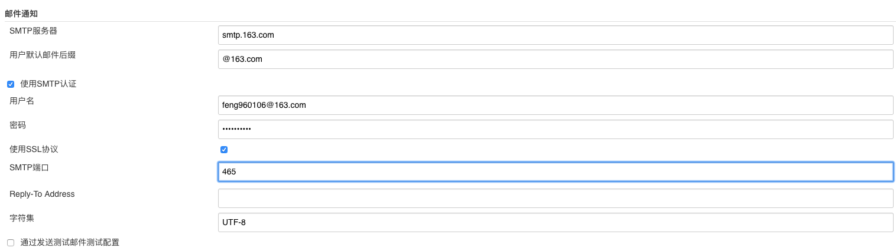Click the 字符集 label
Image resolution: width=896 pixels, height=251 pixels.
coord(22,218)
